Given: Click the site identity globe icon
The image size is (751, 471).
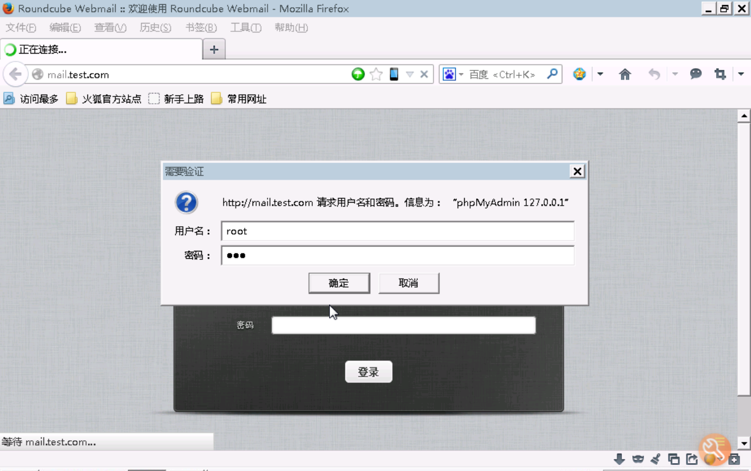Looking at the screenshot, I should [x=37, y=74].
